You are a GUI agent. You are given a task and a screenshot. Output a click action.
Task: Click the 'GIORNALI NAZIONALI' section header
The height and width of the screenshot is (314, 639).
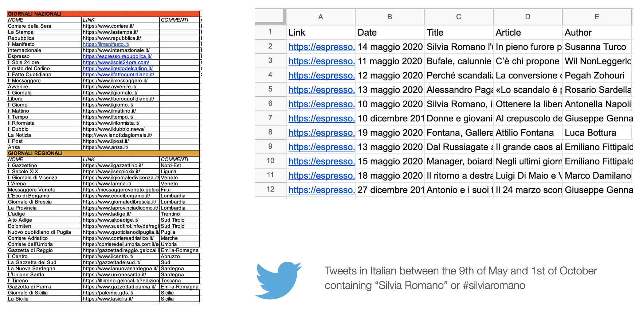103,14
